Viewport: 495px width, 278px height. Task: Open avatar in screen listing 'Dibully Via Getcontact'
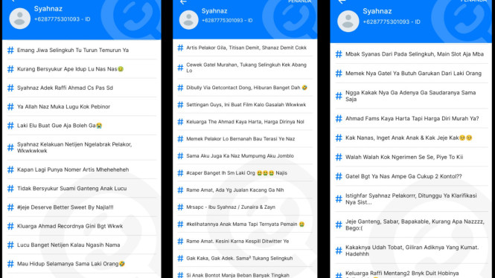coord(189,20)
